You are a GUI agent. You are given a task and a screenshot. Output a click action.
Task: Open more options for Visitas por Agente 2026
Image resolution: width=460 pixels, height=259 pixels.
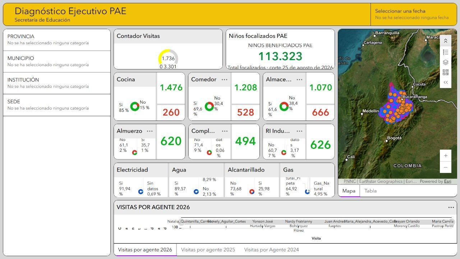click(x=451, y=207)
